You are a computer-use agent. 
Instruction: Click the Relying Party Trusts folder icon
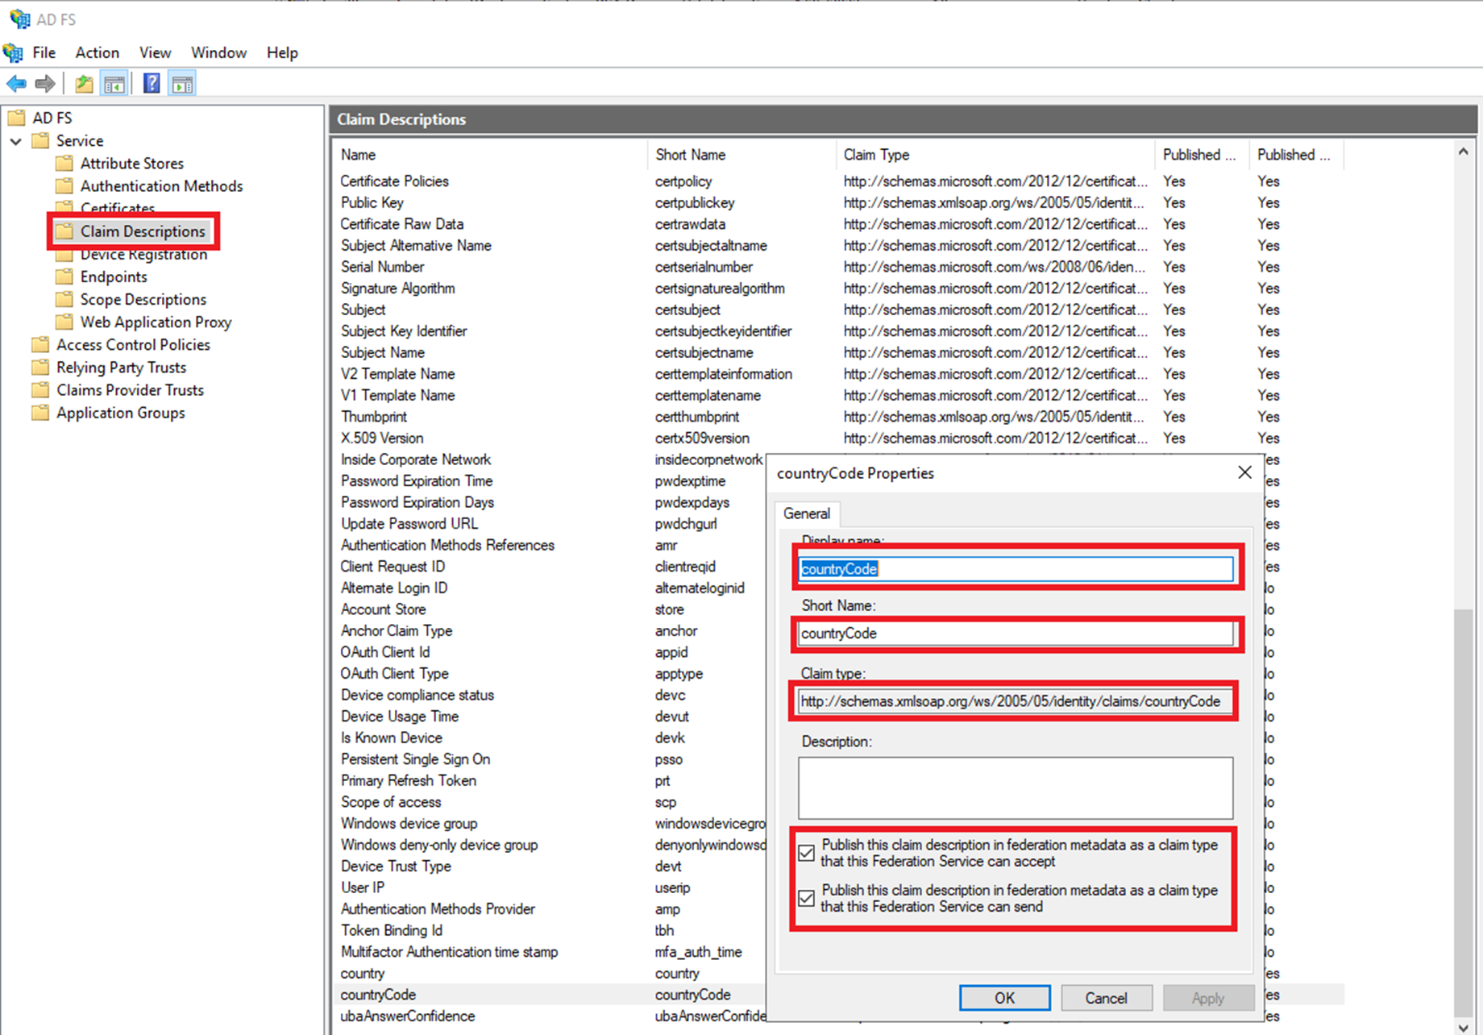[40, 368]
